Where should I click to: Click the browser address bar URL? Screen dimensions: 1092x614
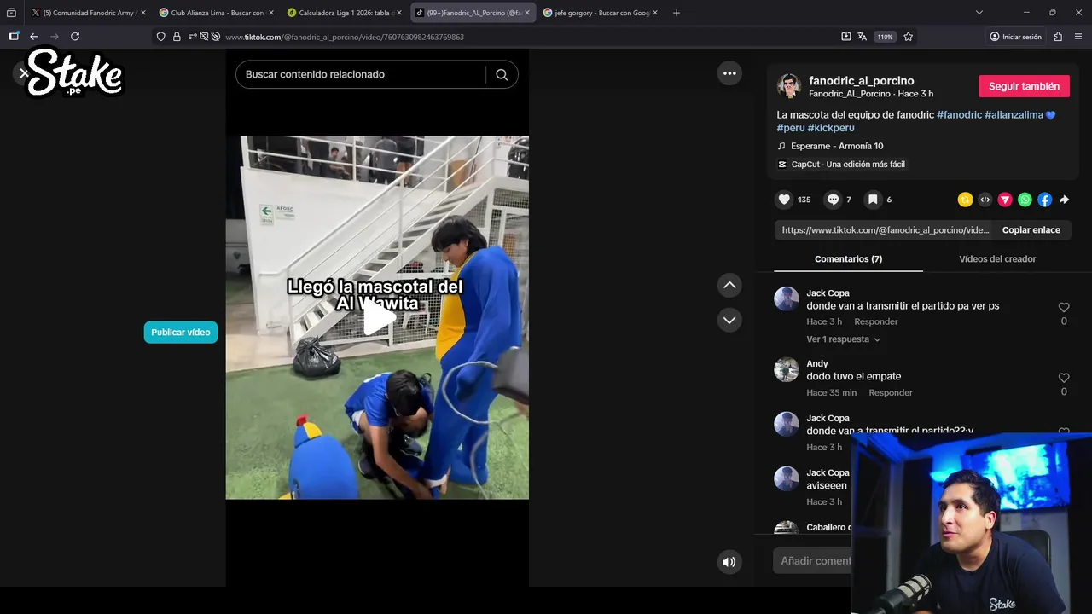[345, 37]
